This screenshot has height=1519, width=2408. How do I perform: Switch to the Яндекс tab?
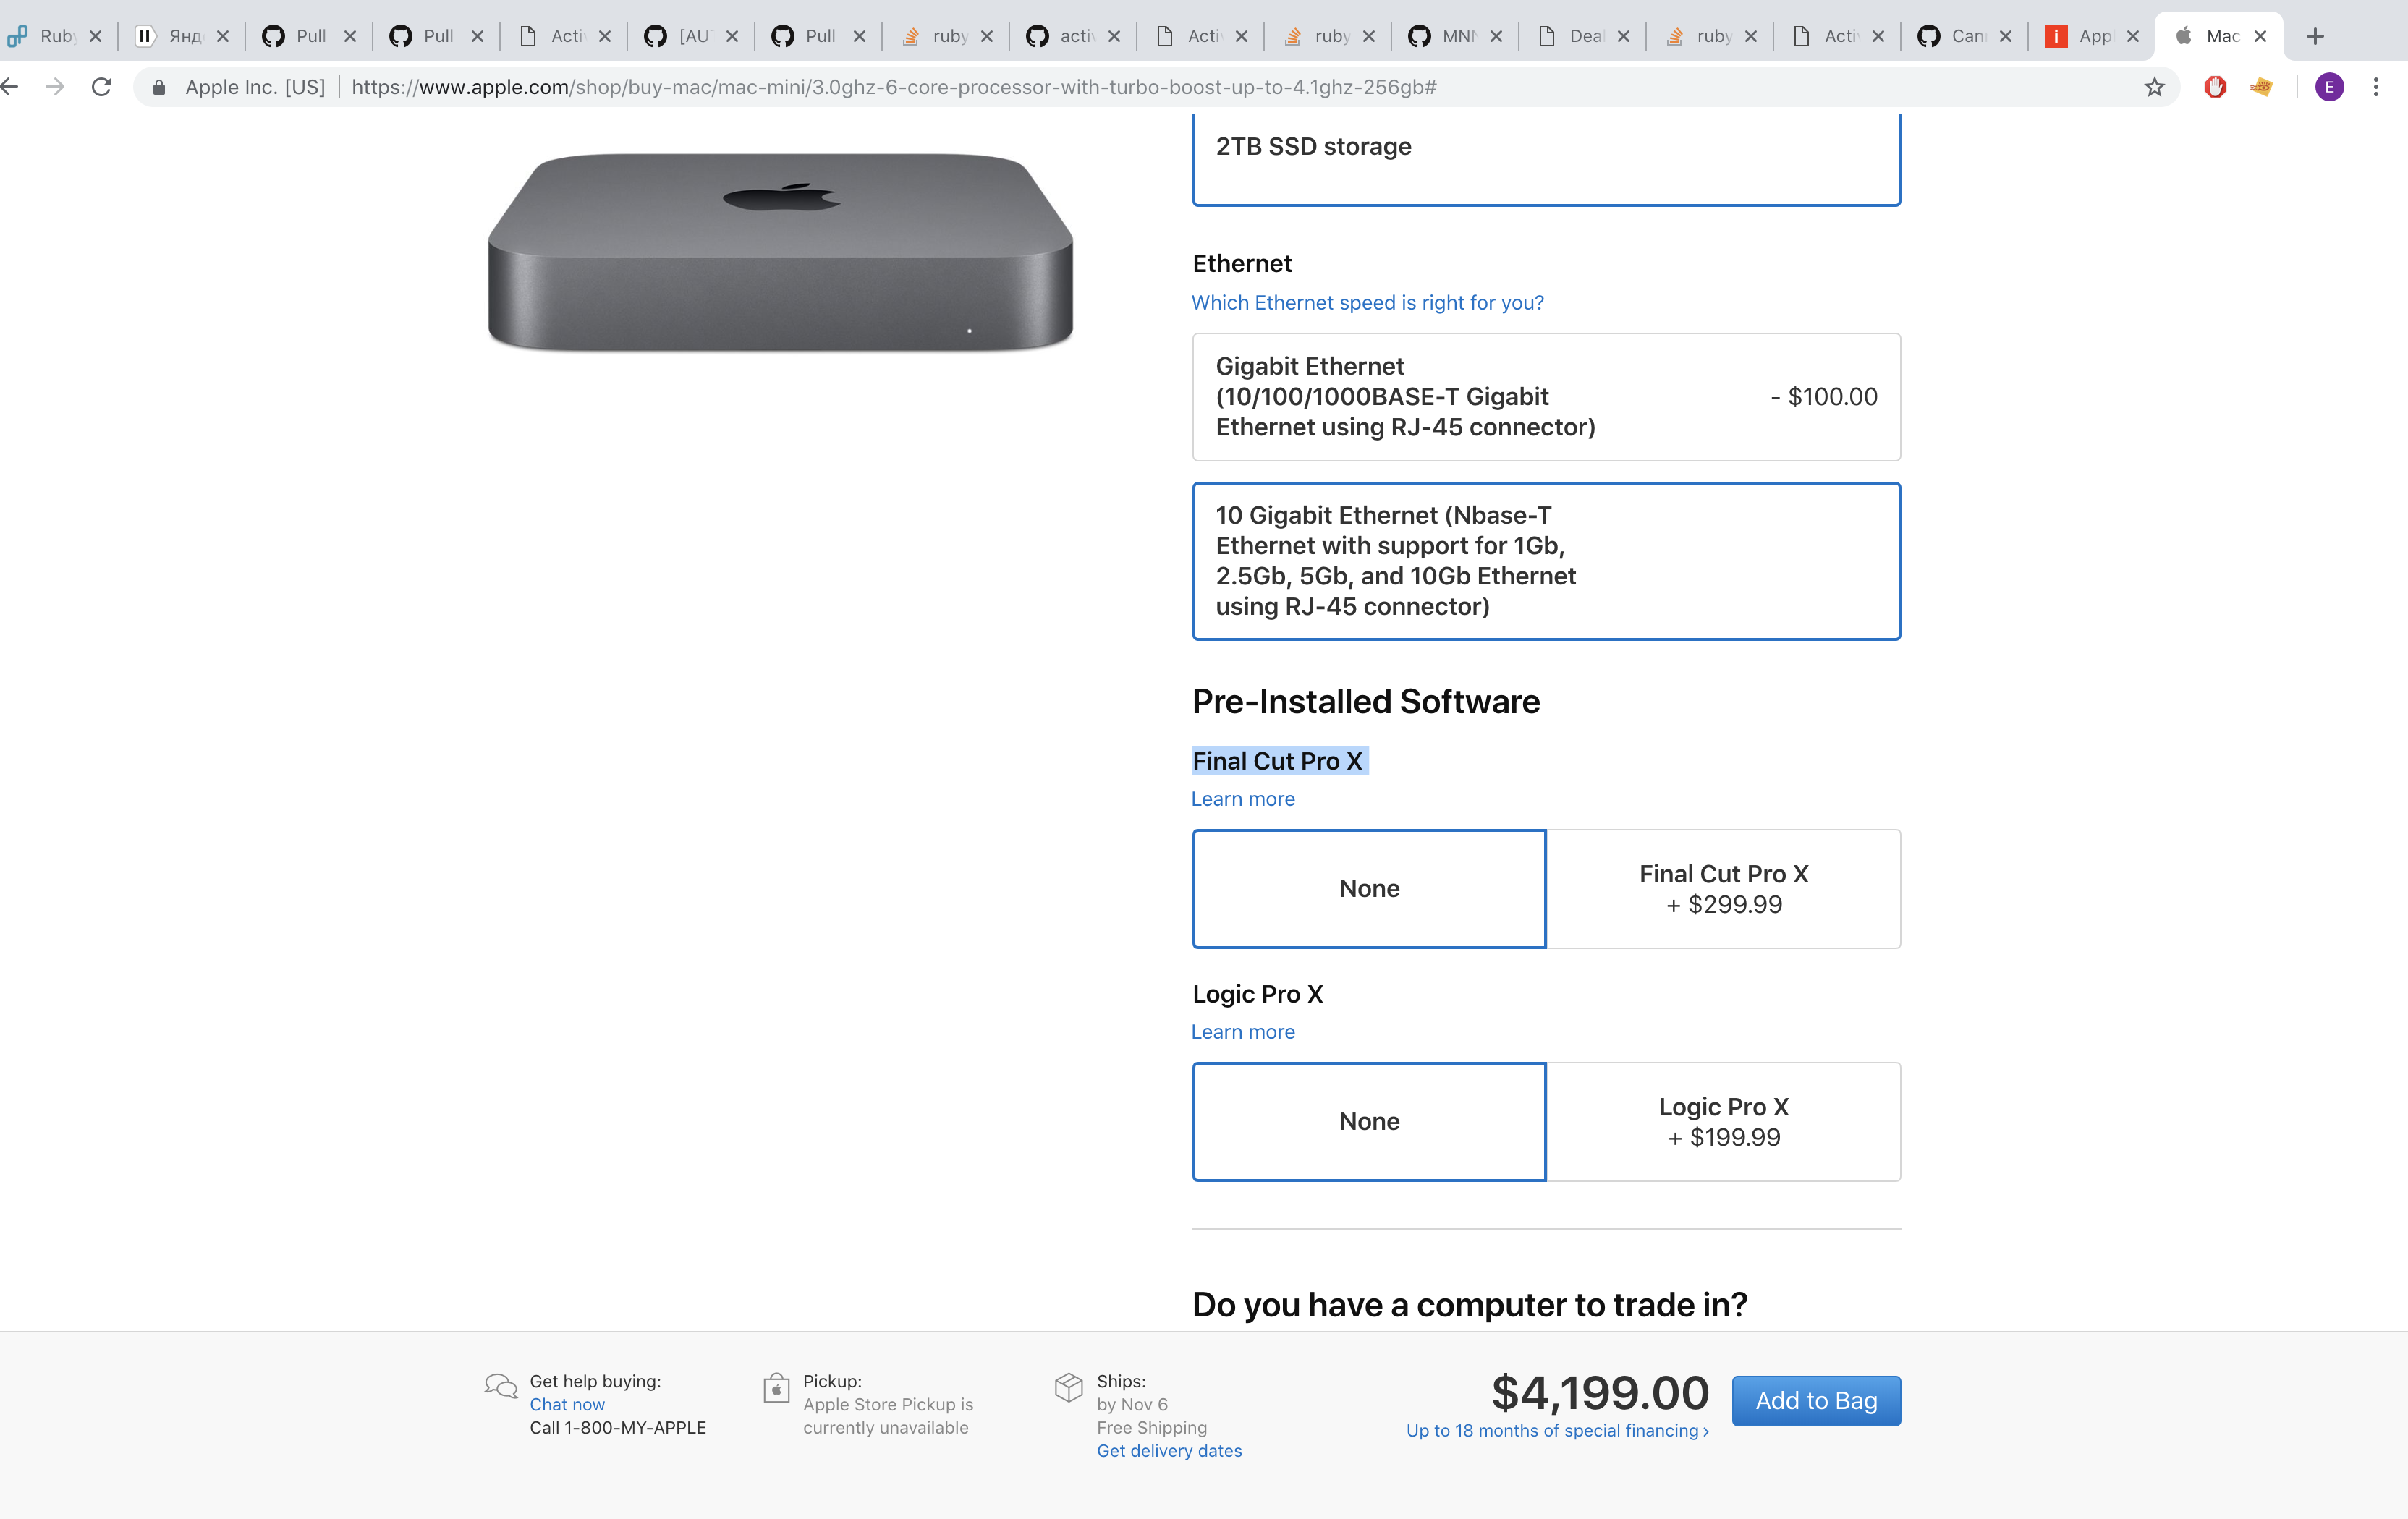(x=182, y=37)
